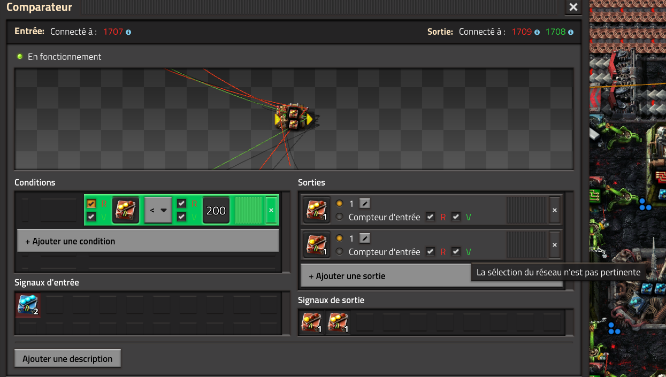Select red output network ID 1709
The width and height of the screenshot is (666, 377).
(522, 32)
